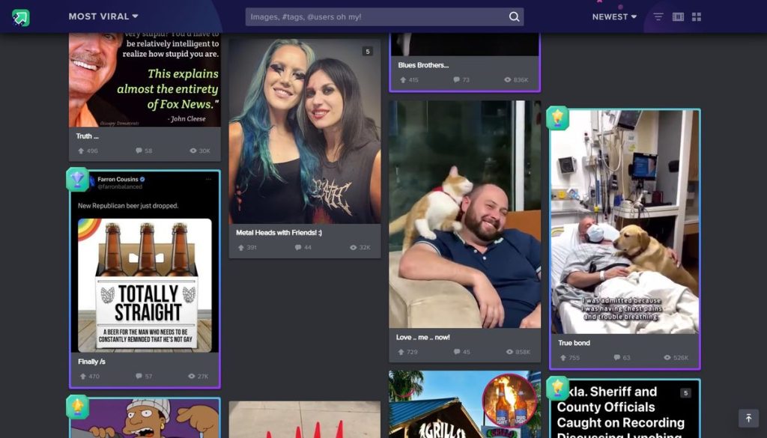Click the search magnifier icon
The image size is (767, 438).
[514, 16]
